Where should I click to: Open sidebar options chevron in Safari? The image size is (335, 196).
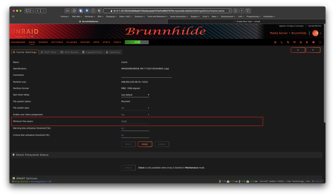pos(32,11)
